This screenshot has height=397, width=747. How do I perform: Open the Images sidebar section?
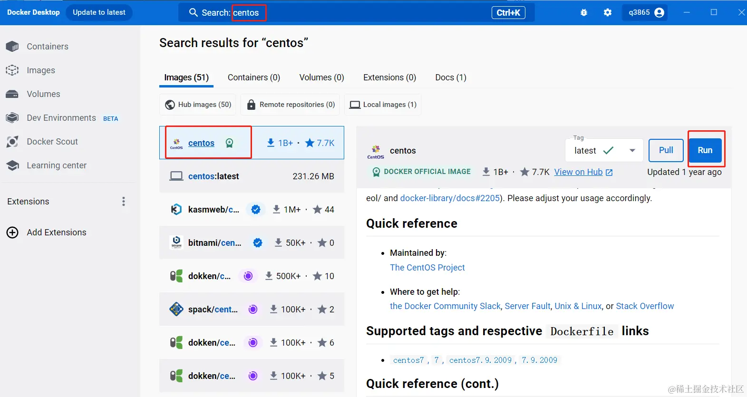[40, 70]
